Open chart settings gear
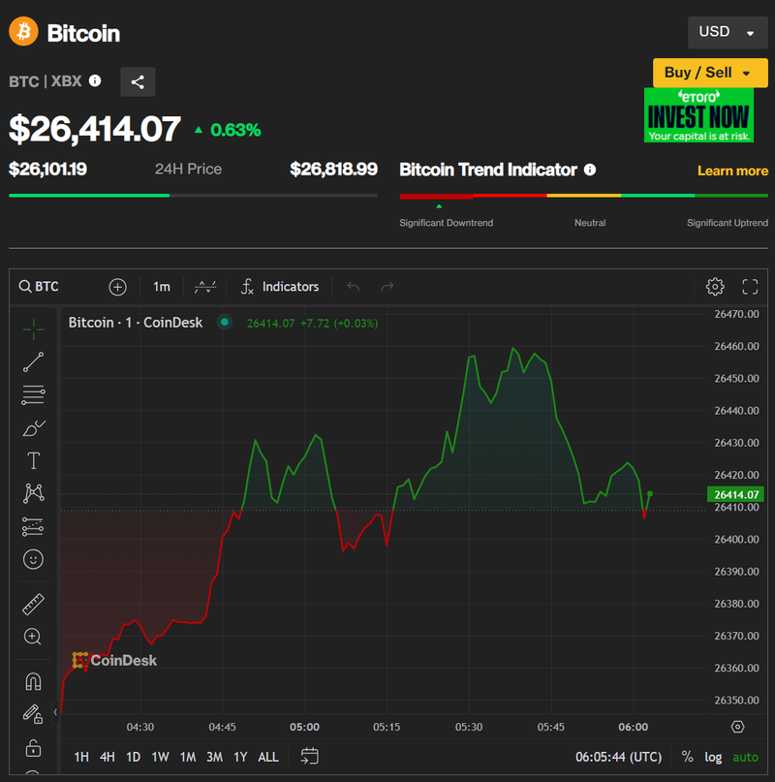The width and height of the screenshot is (775, 782). (715, 287)
